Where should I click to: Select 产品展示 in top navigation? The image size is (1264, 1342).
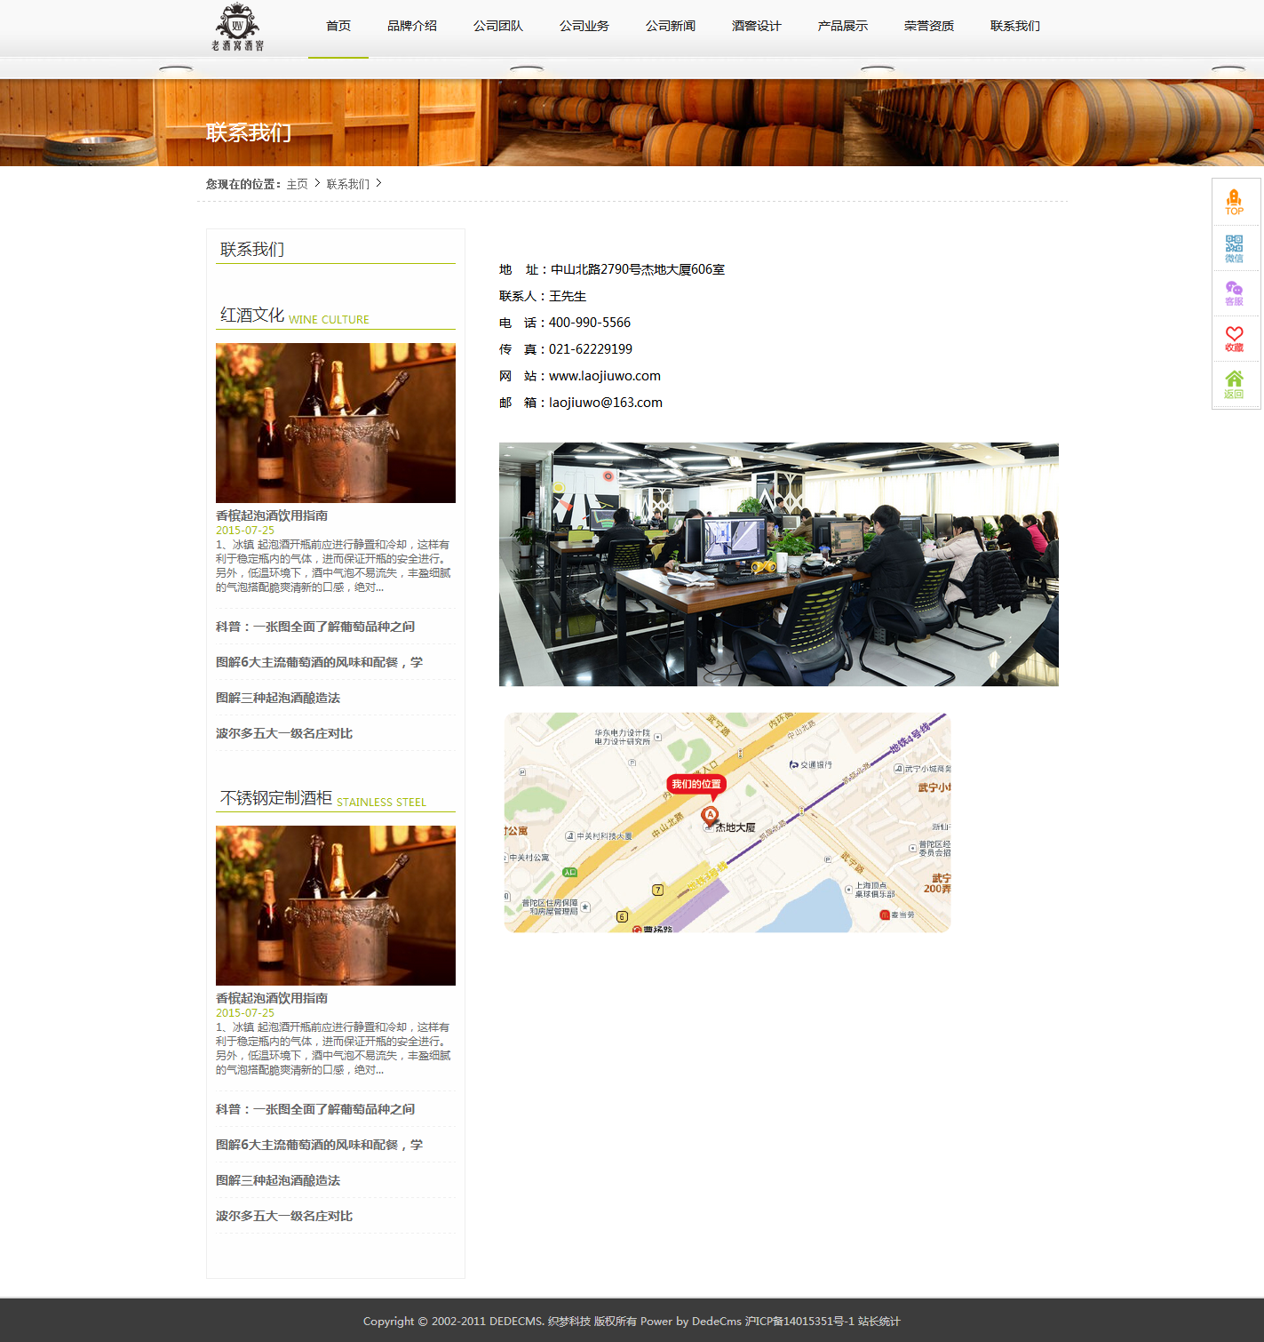pos(842,26)
